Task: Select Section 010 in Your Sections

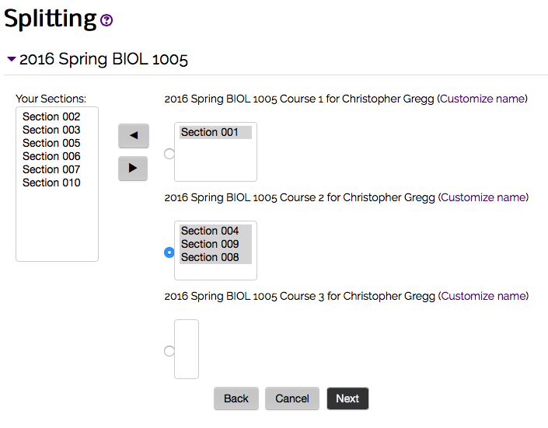Action: (51, 183)
